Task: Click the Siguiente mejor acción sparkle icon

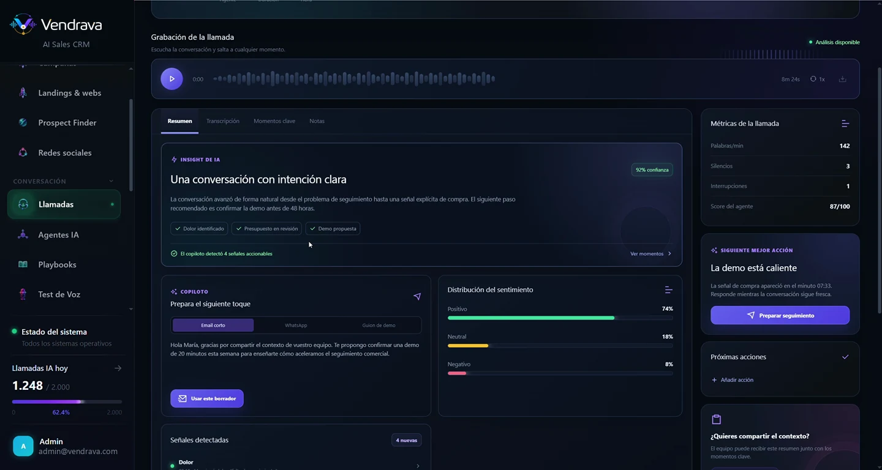Action: point(714,250)
